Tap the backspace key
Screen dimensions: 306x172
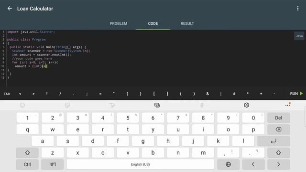point(278,129)
